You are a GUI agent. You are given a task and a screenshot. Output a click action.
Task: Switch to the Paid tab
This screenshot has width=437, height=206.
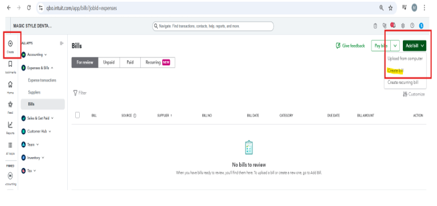click(x=130, y=63)
